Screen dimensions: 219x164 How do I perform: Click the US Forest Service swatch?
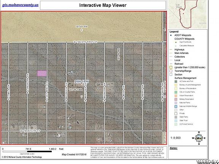click(x=176, y=124)
